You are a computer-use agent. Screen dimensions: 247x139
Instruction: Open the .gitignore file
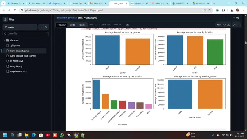tap(15, 46)
